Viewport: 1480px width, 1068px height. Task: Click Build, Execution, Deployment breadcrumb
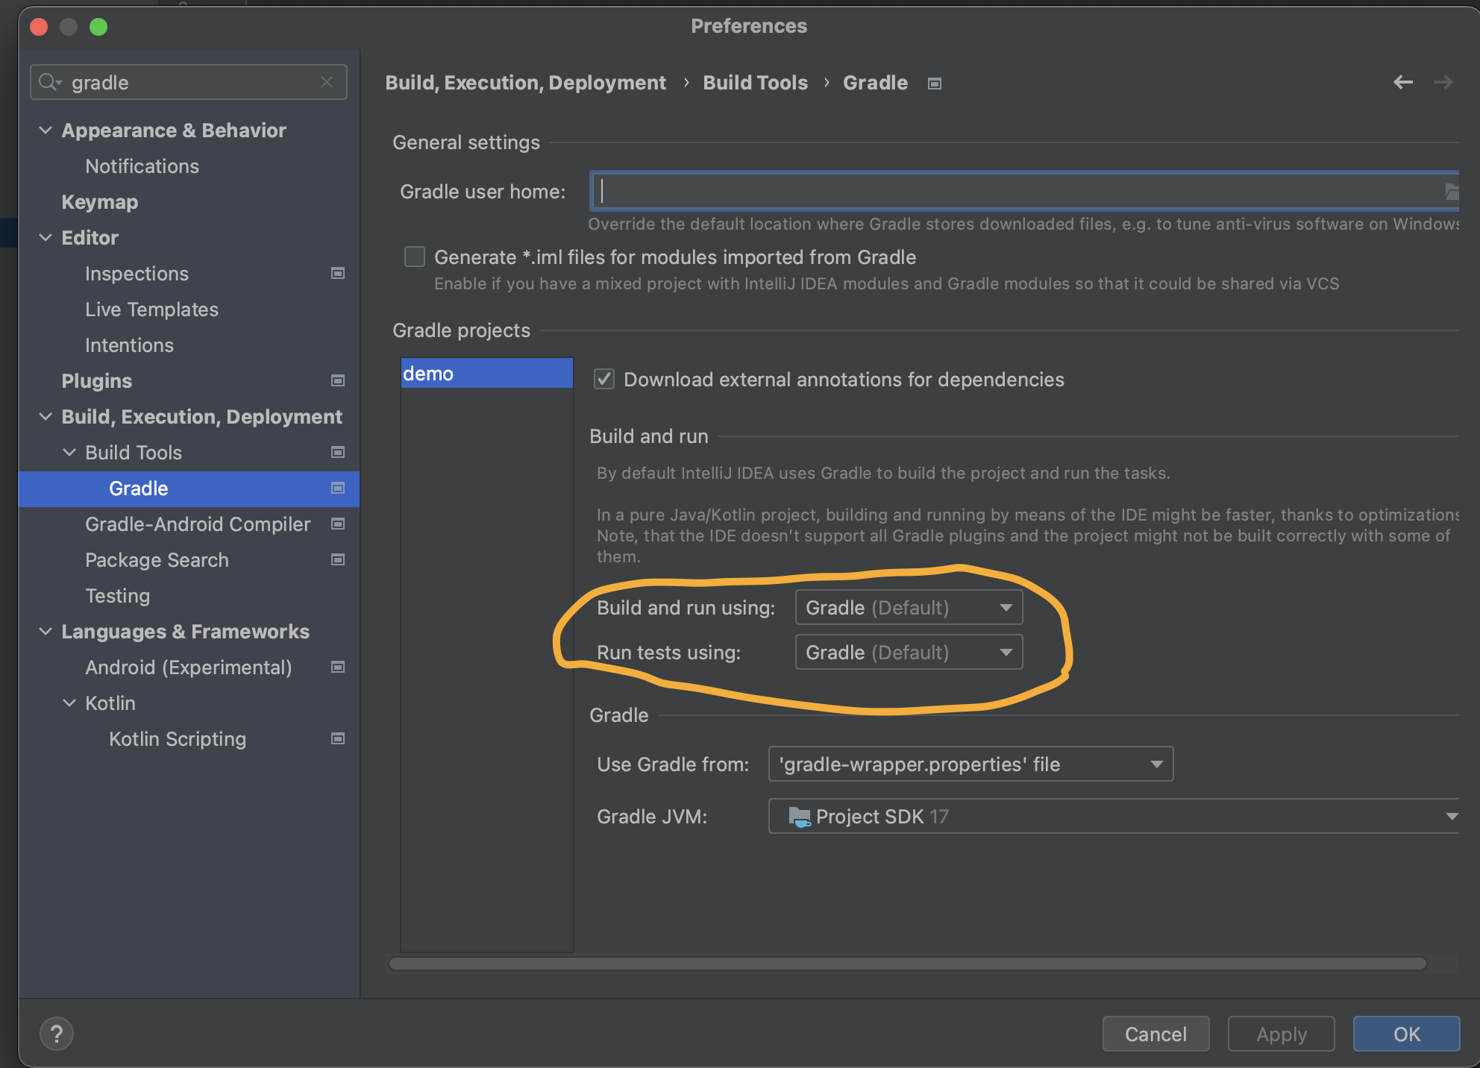tap(525, 83)
